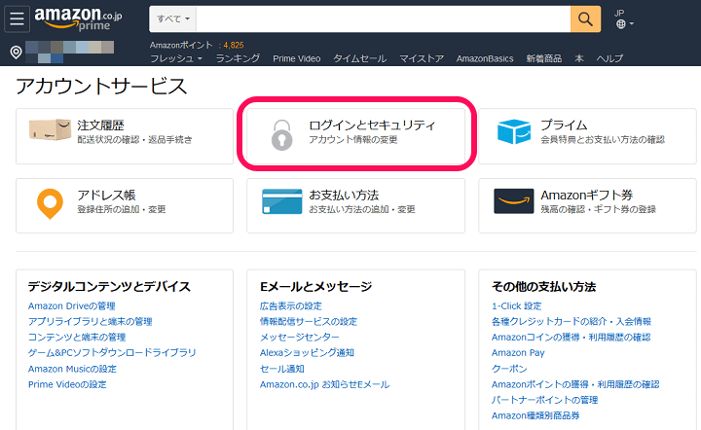Click the Amazon Driveの管理 link
This screenshot has width=701, height=430.
tap(71, 305)
